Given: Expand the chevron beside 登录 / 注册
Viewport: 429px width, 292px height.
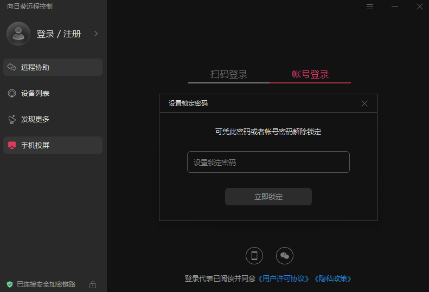Looking at the screenshot, I should [96, 34].
